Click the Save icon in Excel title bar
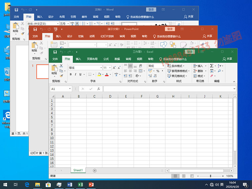252x189 pixels. click(x=55, y=52)
